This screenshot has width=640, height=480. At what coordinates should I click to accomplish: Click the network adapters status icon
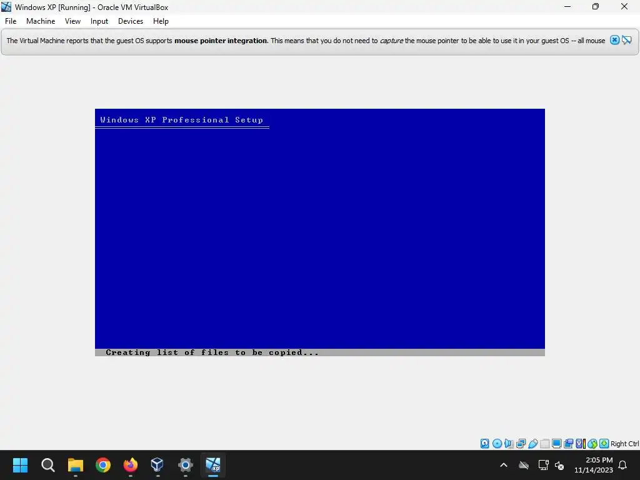point(521,444)
